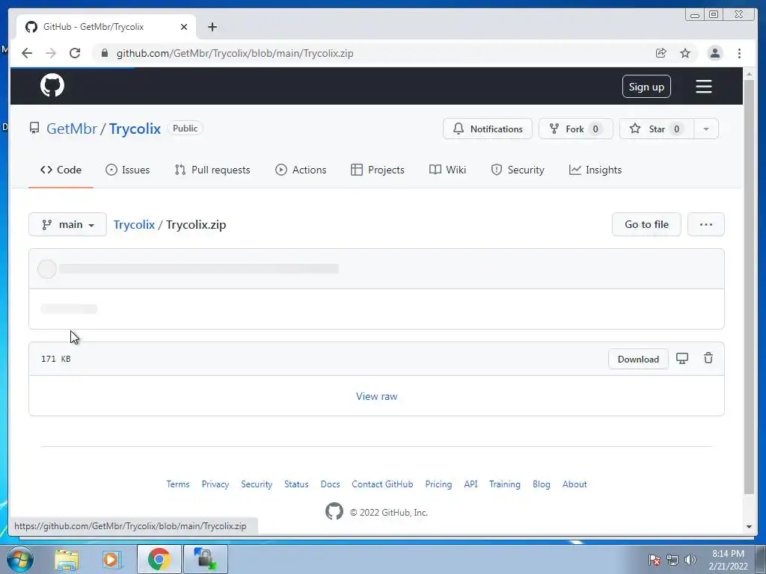Click the scrollbar down arrow

pos(749,527)
